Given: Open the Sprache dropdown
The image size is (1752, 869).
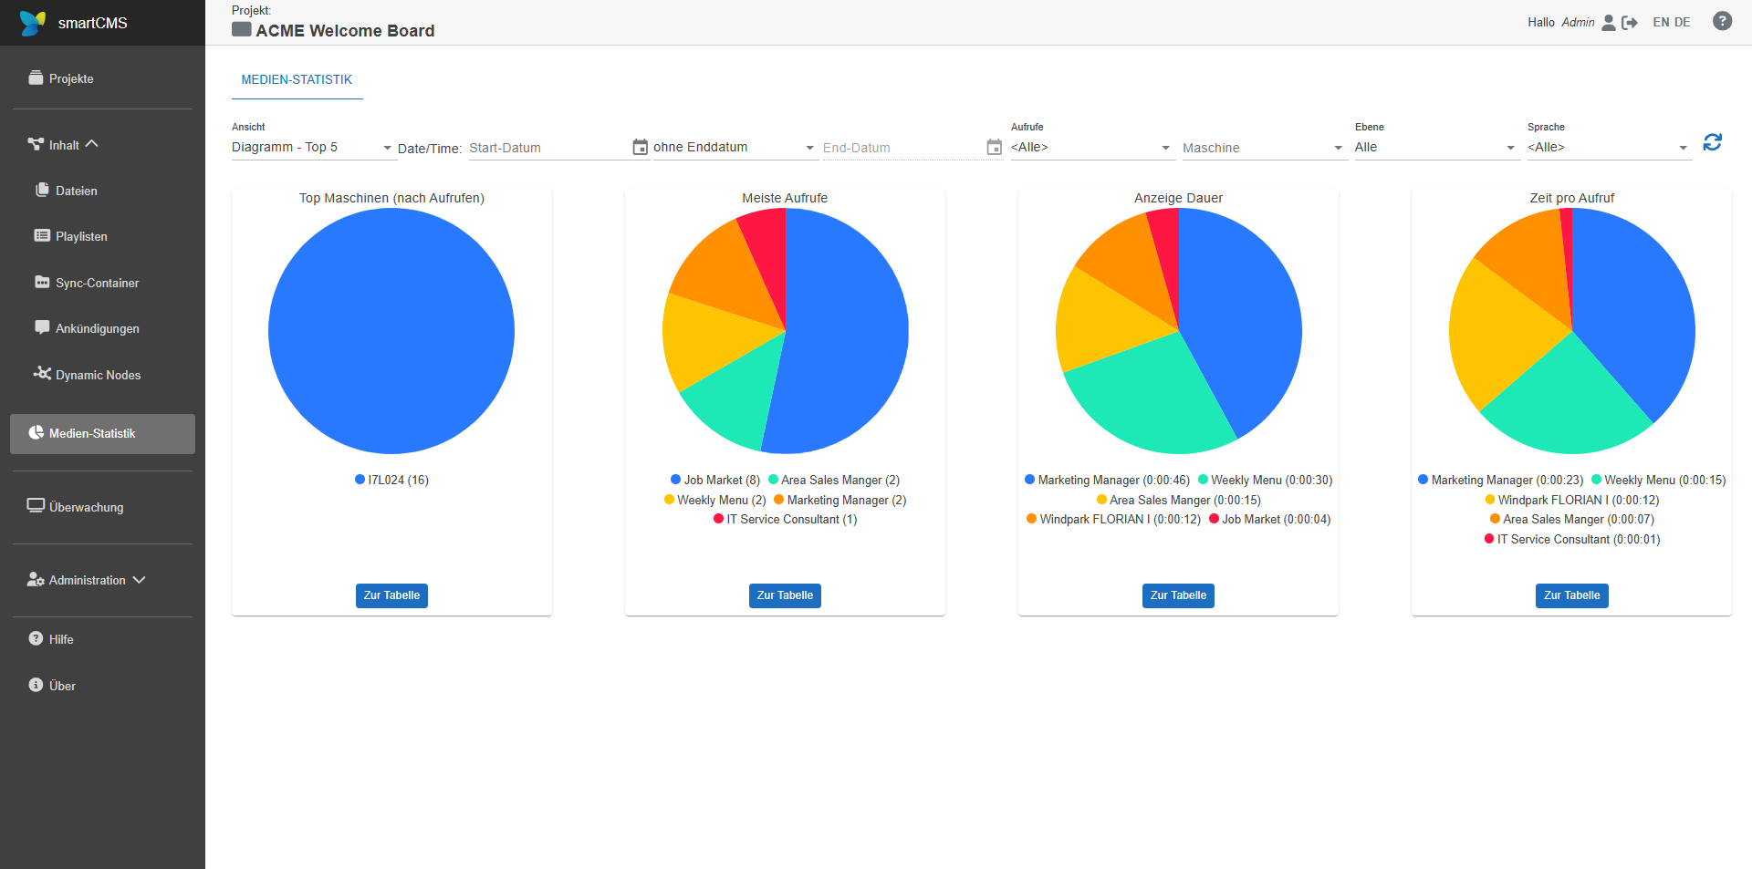Looking at the screenshot, I should click(1610, 147).
